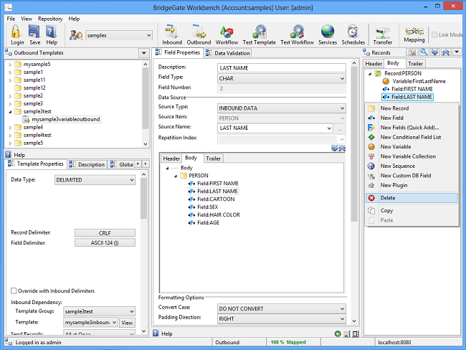This screenshot has width=466, height=350.
Task: Choose New Fields (Quick Add) option
Action: (x=412, y=128)
